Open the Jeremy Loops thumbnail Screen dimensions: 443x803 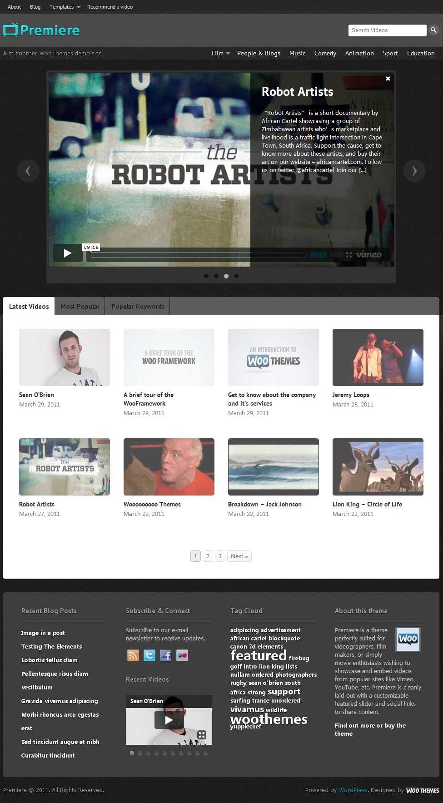378,357
